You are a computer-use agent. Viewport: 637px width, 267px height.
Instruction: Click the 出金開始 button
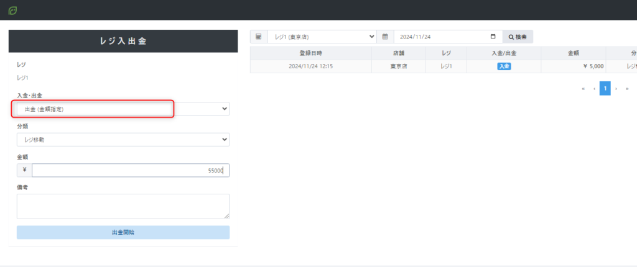(123, 232)
